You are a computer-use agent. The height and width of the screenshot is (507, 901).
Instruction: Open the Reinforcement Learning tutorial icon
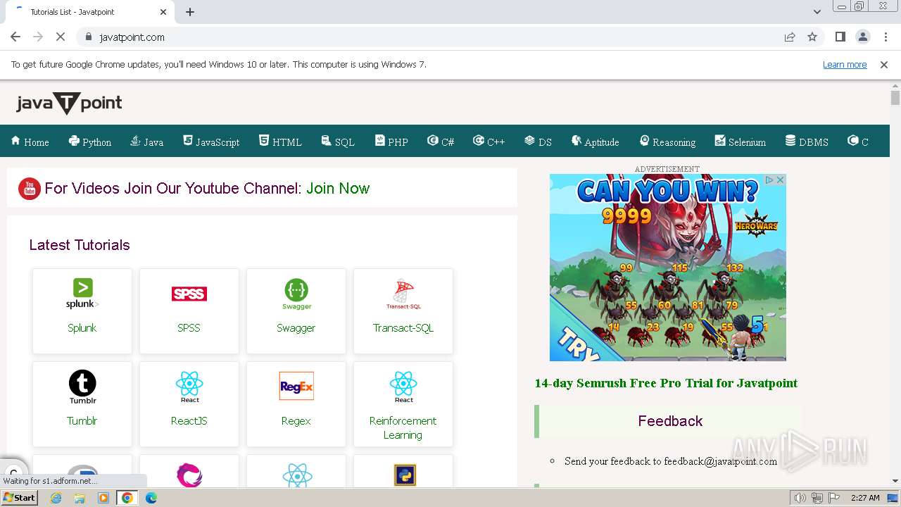[403, 387]
